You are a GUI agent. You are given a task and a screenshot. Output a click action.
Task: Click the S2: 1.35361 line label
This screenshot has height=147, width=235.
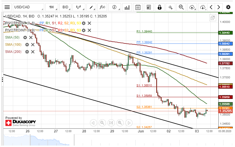(x=144, y=107)
